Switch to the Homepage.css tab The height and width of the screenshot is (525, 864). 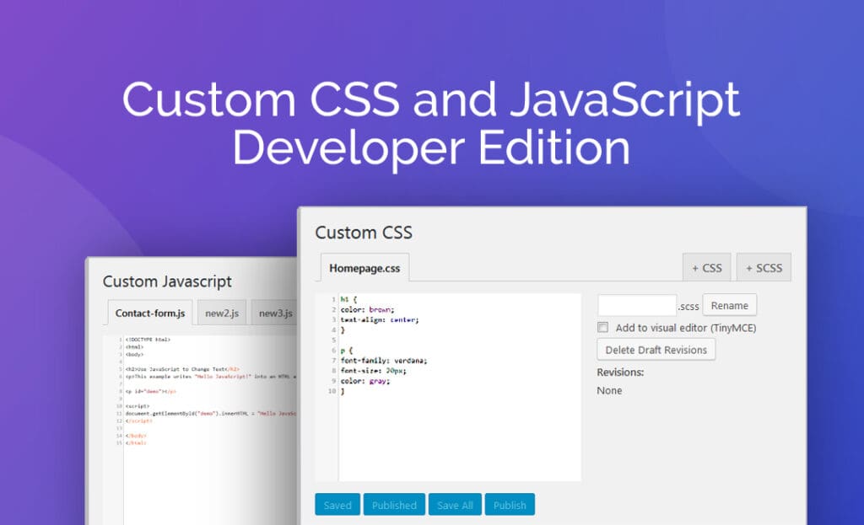(x=364, y=268)
